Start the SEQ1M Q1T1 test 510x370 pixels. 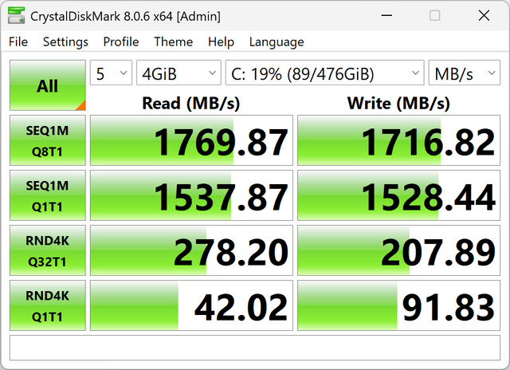pos(48,195)
